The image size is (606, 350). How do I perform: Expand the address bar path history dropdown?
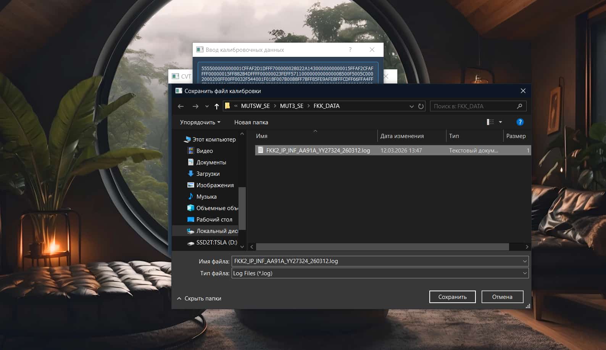pos(411,106)
